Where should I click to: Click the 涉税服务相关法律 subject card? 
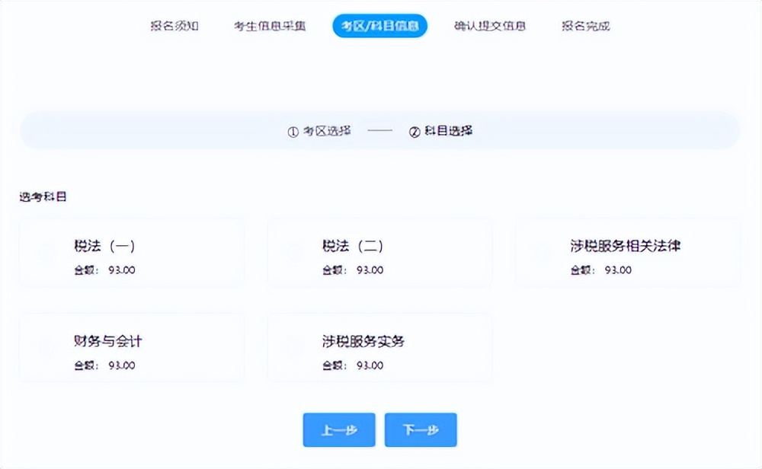click(x=627, y=252)
